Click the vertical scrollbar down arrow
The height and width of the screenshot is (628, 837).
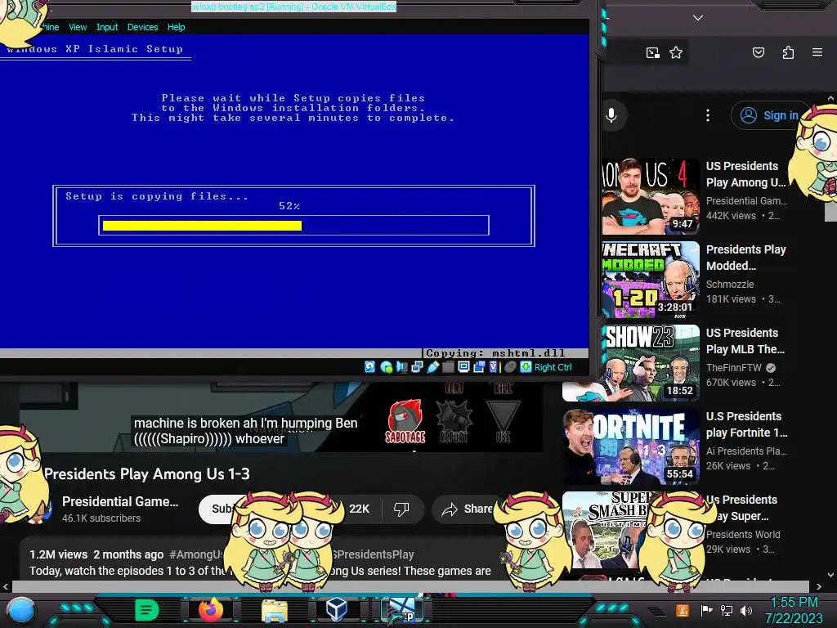[x=830, y=575]
